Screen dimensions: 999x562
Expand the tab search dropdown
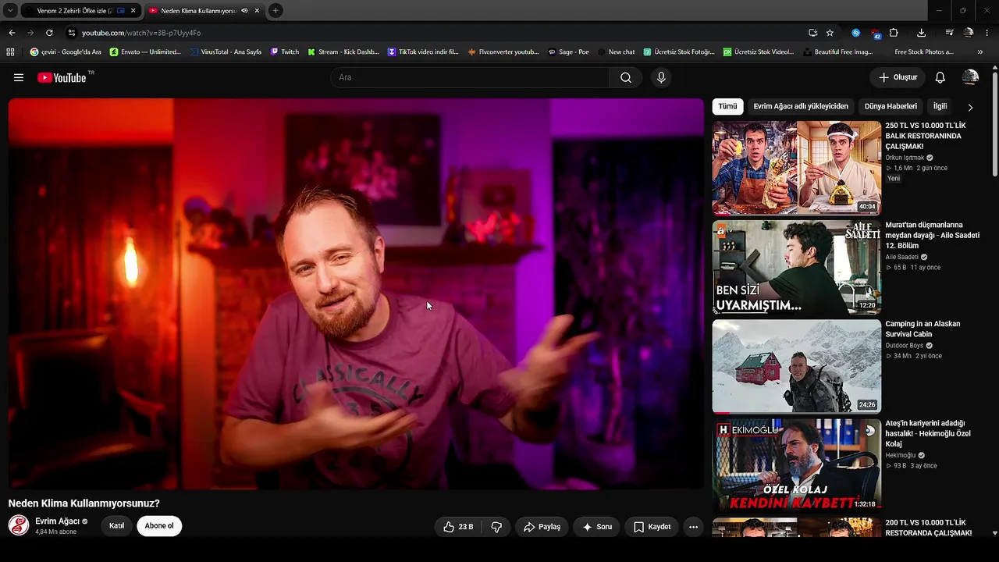pos(10,11)
